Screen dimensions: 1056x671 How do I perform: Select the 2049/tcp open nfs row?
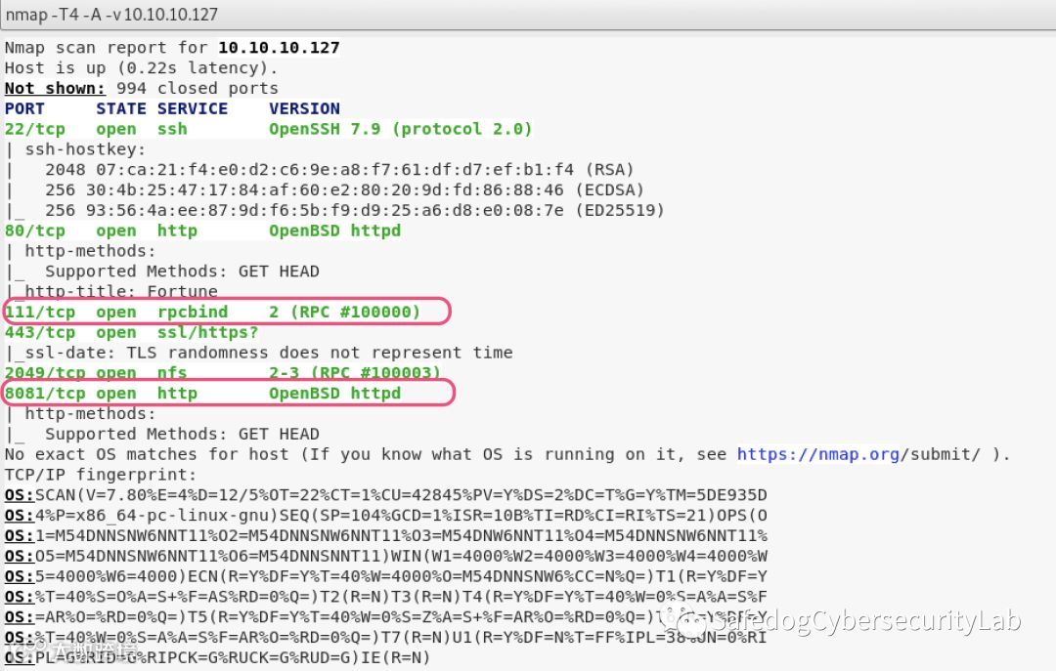point(223,373)
